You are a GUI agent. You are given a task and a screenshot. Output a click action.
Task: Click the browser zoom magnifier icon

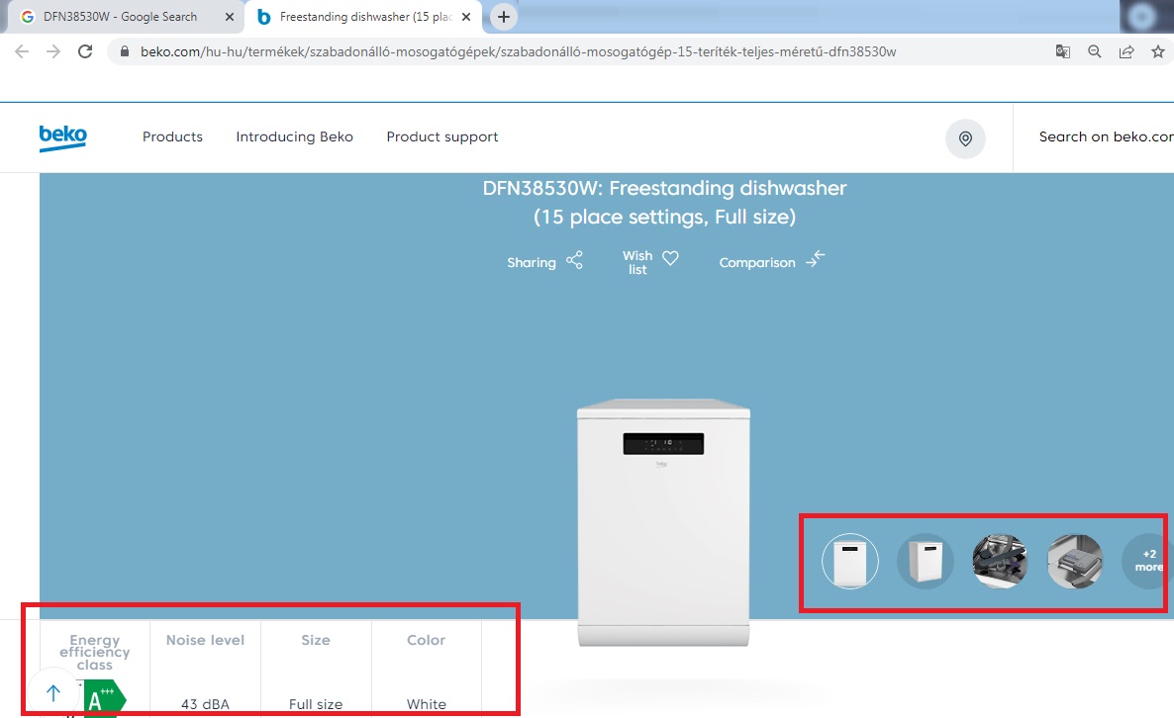(1094, 51)
